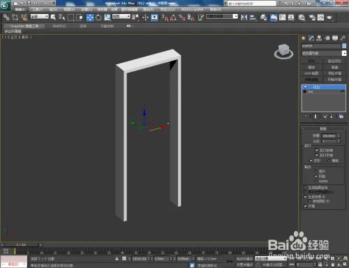Open Select by Name dialog
The height and width of the screenshot is (268, 349).
point(61,17)
